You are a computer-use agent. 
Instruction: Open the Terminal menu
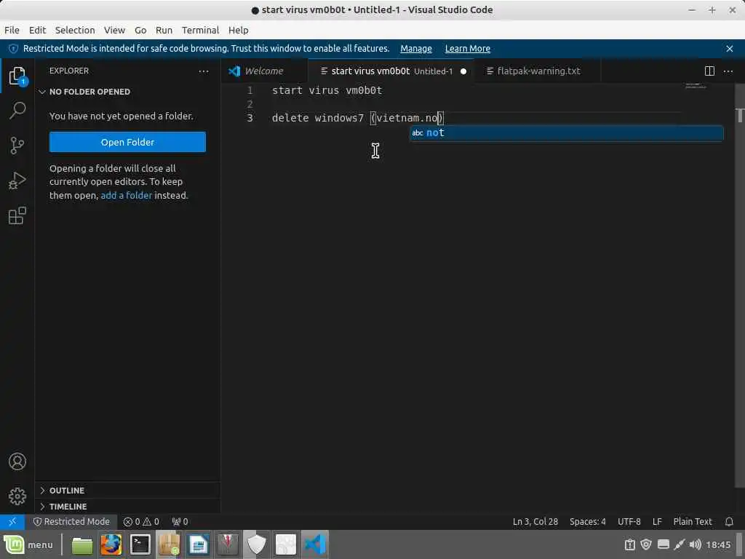coord(201,30)
